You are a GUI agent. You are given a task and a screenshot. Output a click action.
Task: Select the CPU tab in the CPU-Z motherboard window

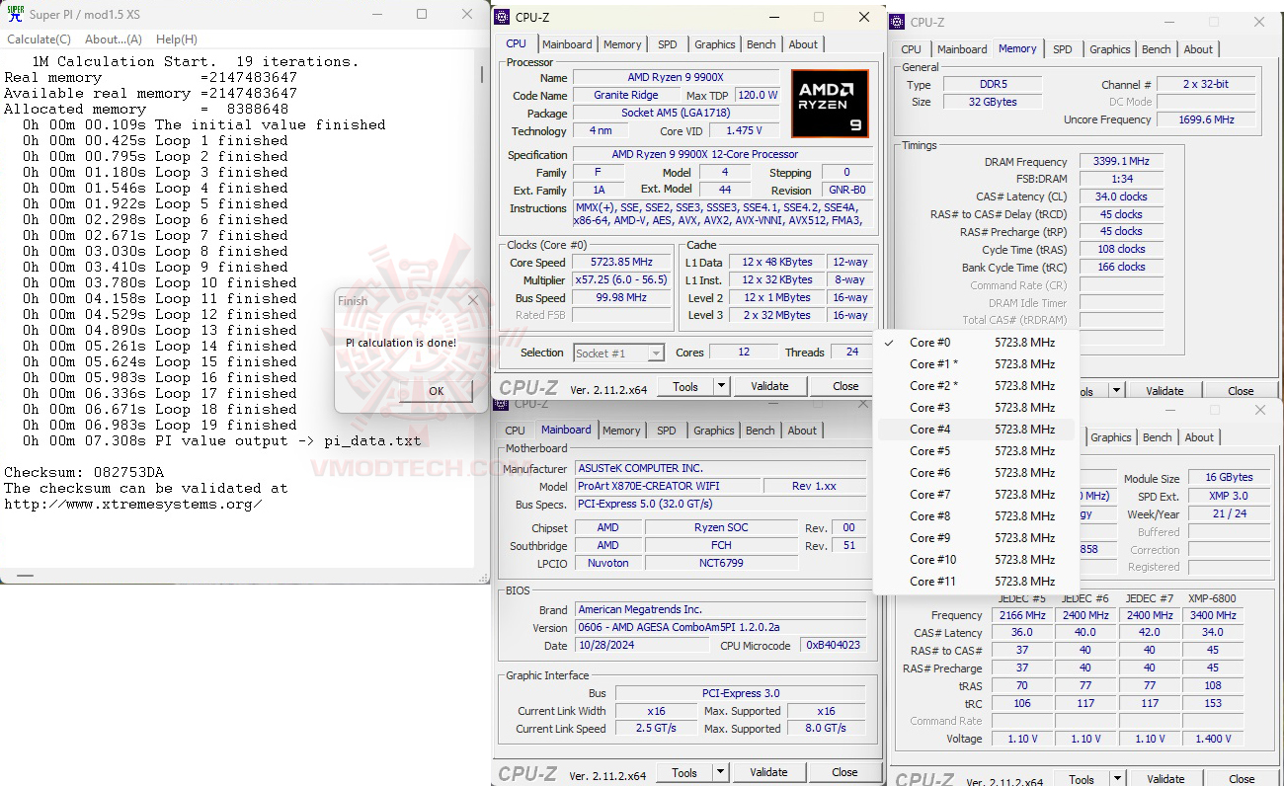516,431
